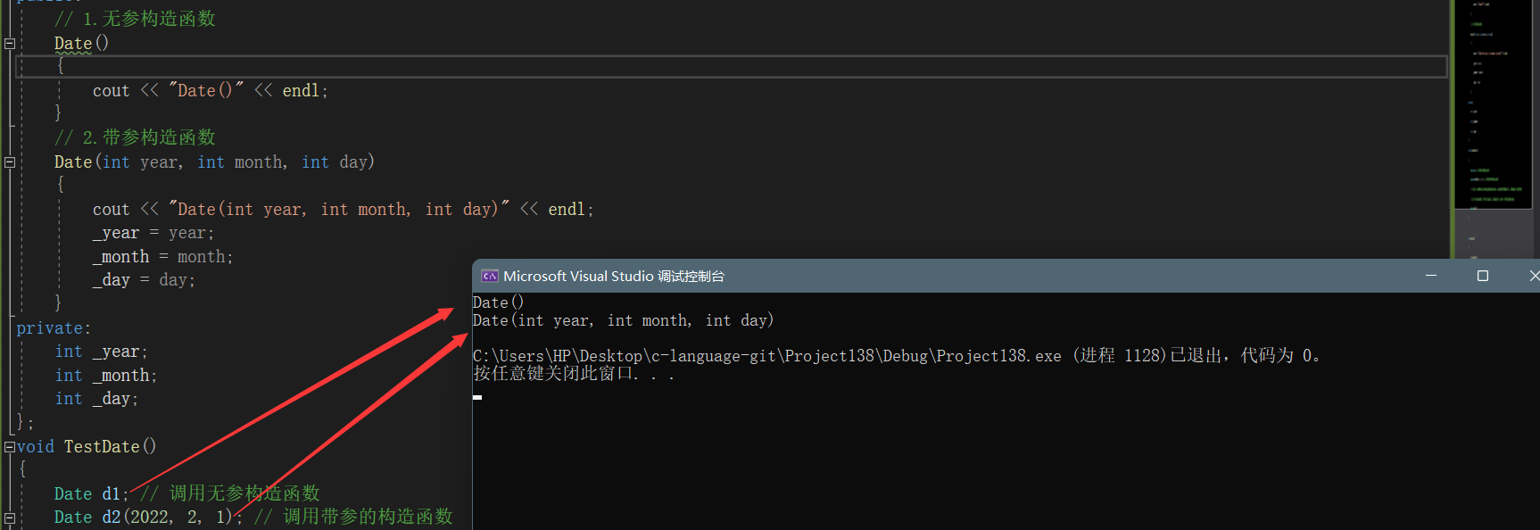Image resolution: width=1540 pixels, height=530 pixels.
Task: Click the "Date d1;" declaration
Action: click(x=91, y=494)
